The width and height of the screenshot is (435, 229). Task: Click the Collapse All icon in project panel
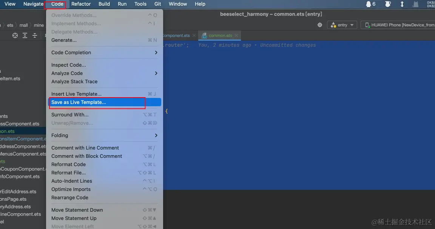click(35, 35)
